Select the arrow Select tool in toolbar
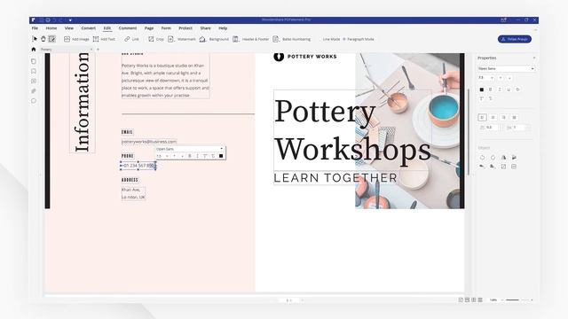This screenshot has height=319, width=568. pos(35,39)
